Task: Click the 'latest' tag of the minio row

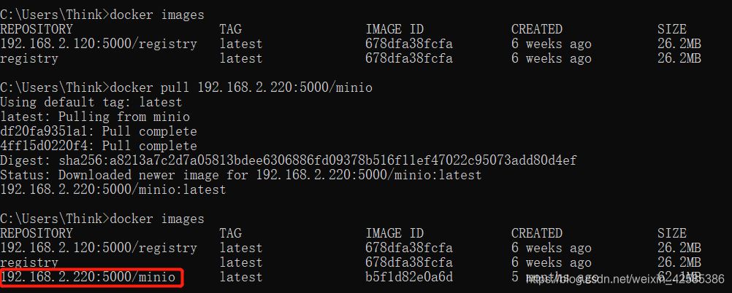Action: [x=241, y=277]
